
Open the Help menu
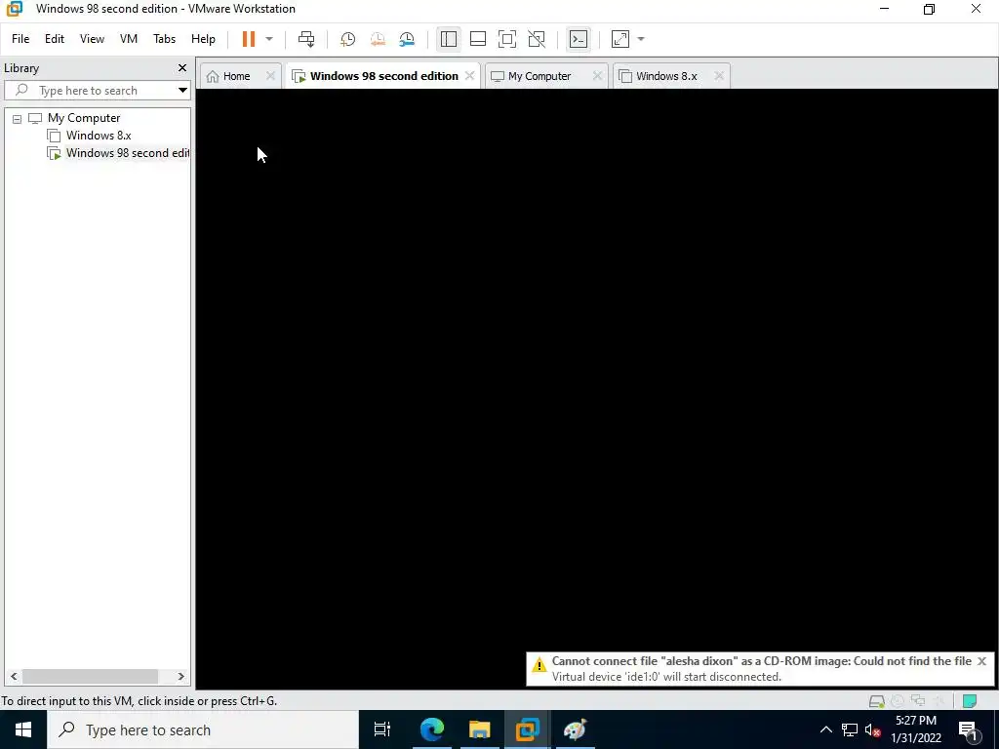(x=203, y=39)
